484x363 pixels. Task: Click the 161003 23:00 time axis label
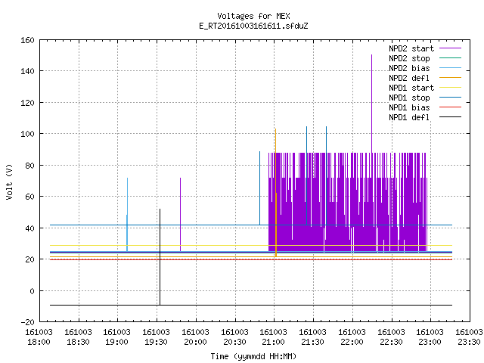430,337
